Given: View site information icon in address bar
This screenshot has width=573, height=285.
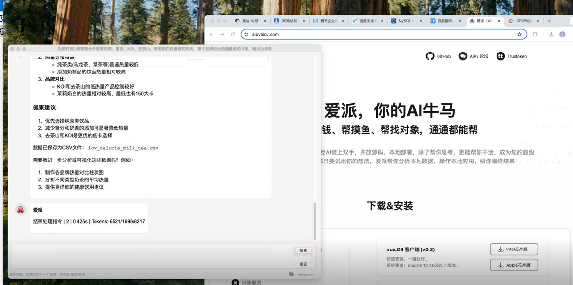Looking at the screenshot, I should tap(246, 35).
